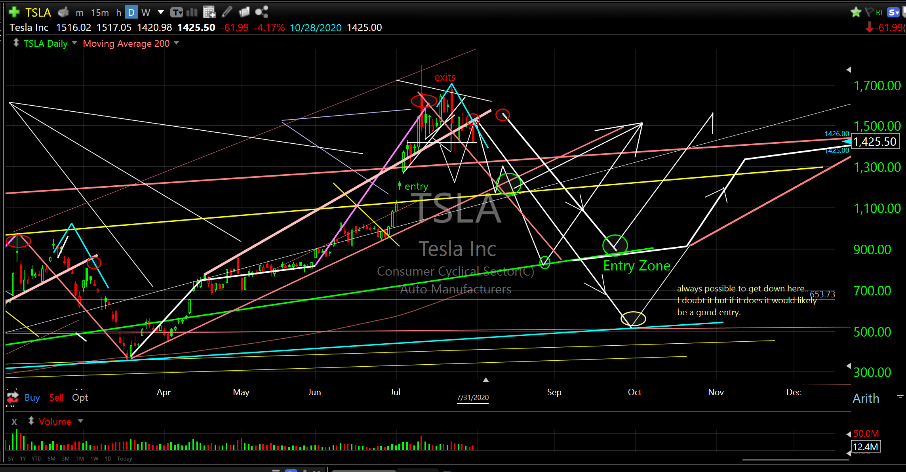
Task: Open the Moving Average 200 dropdown
Action: pos(177,43)
